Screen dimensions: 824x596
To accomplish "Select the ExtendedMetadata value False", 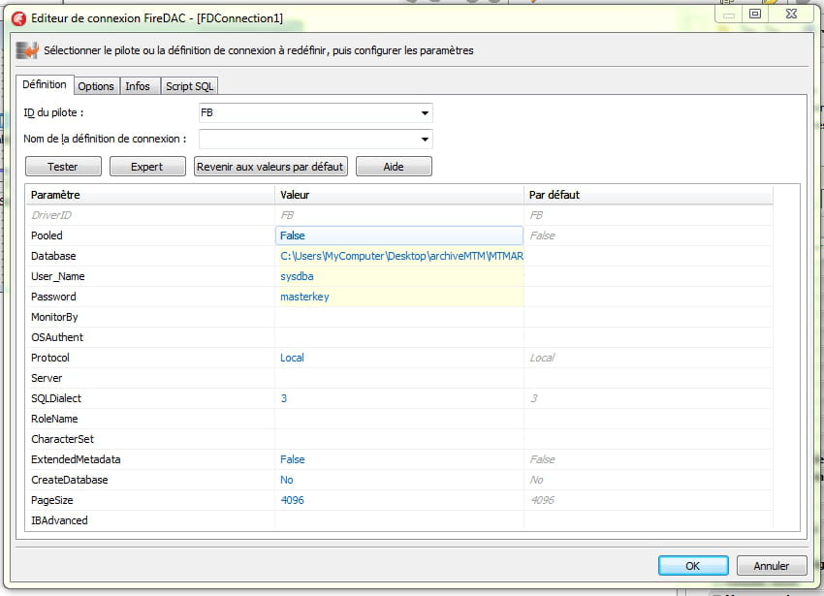I will click(398, 459).
